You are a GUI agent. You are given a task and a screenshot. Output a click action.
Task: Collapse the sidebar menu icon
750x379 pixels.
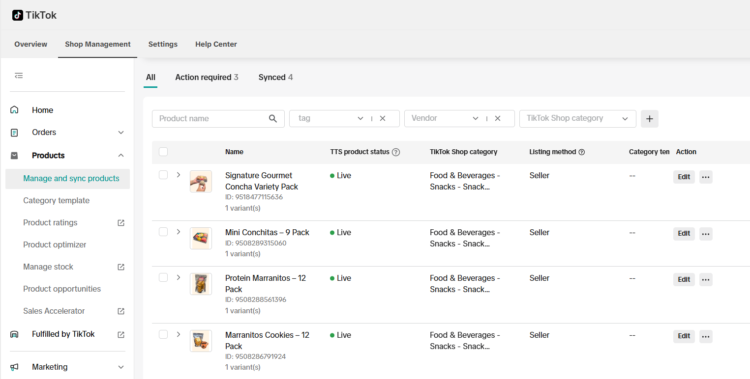[x=19, y=76]
